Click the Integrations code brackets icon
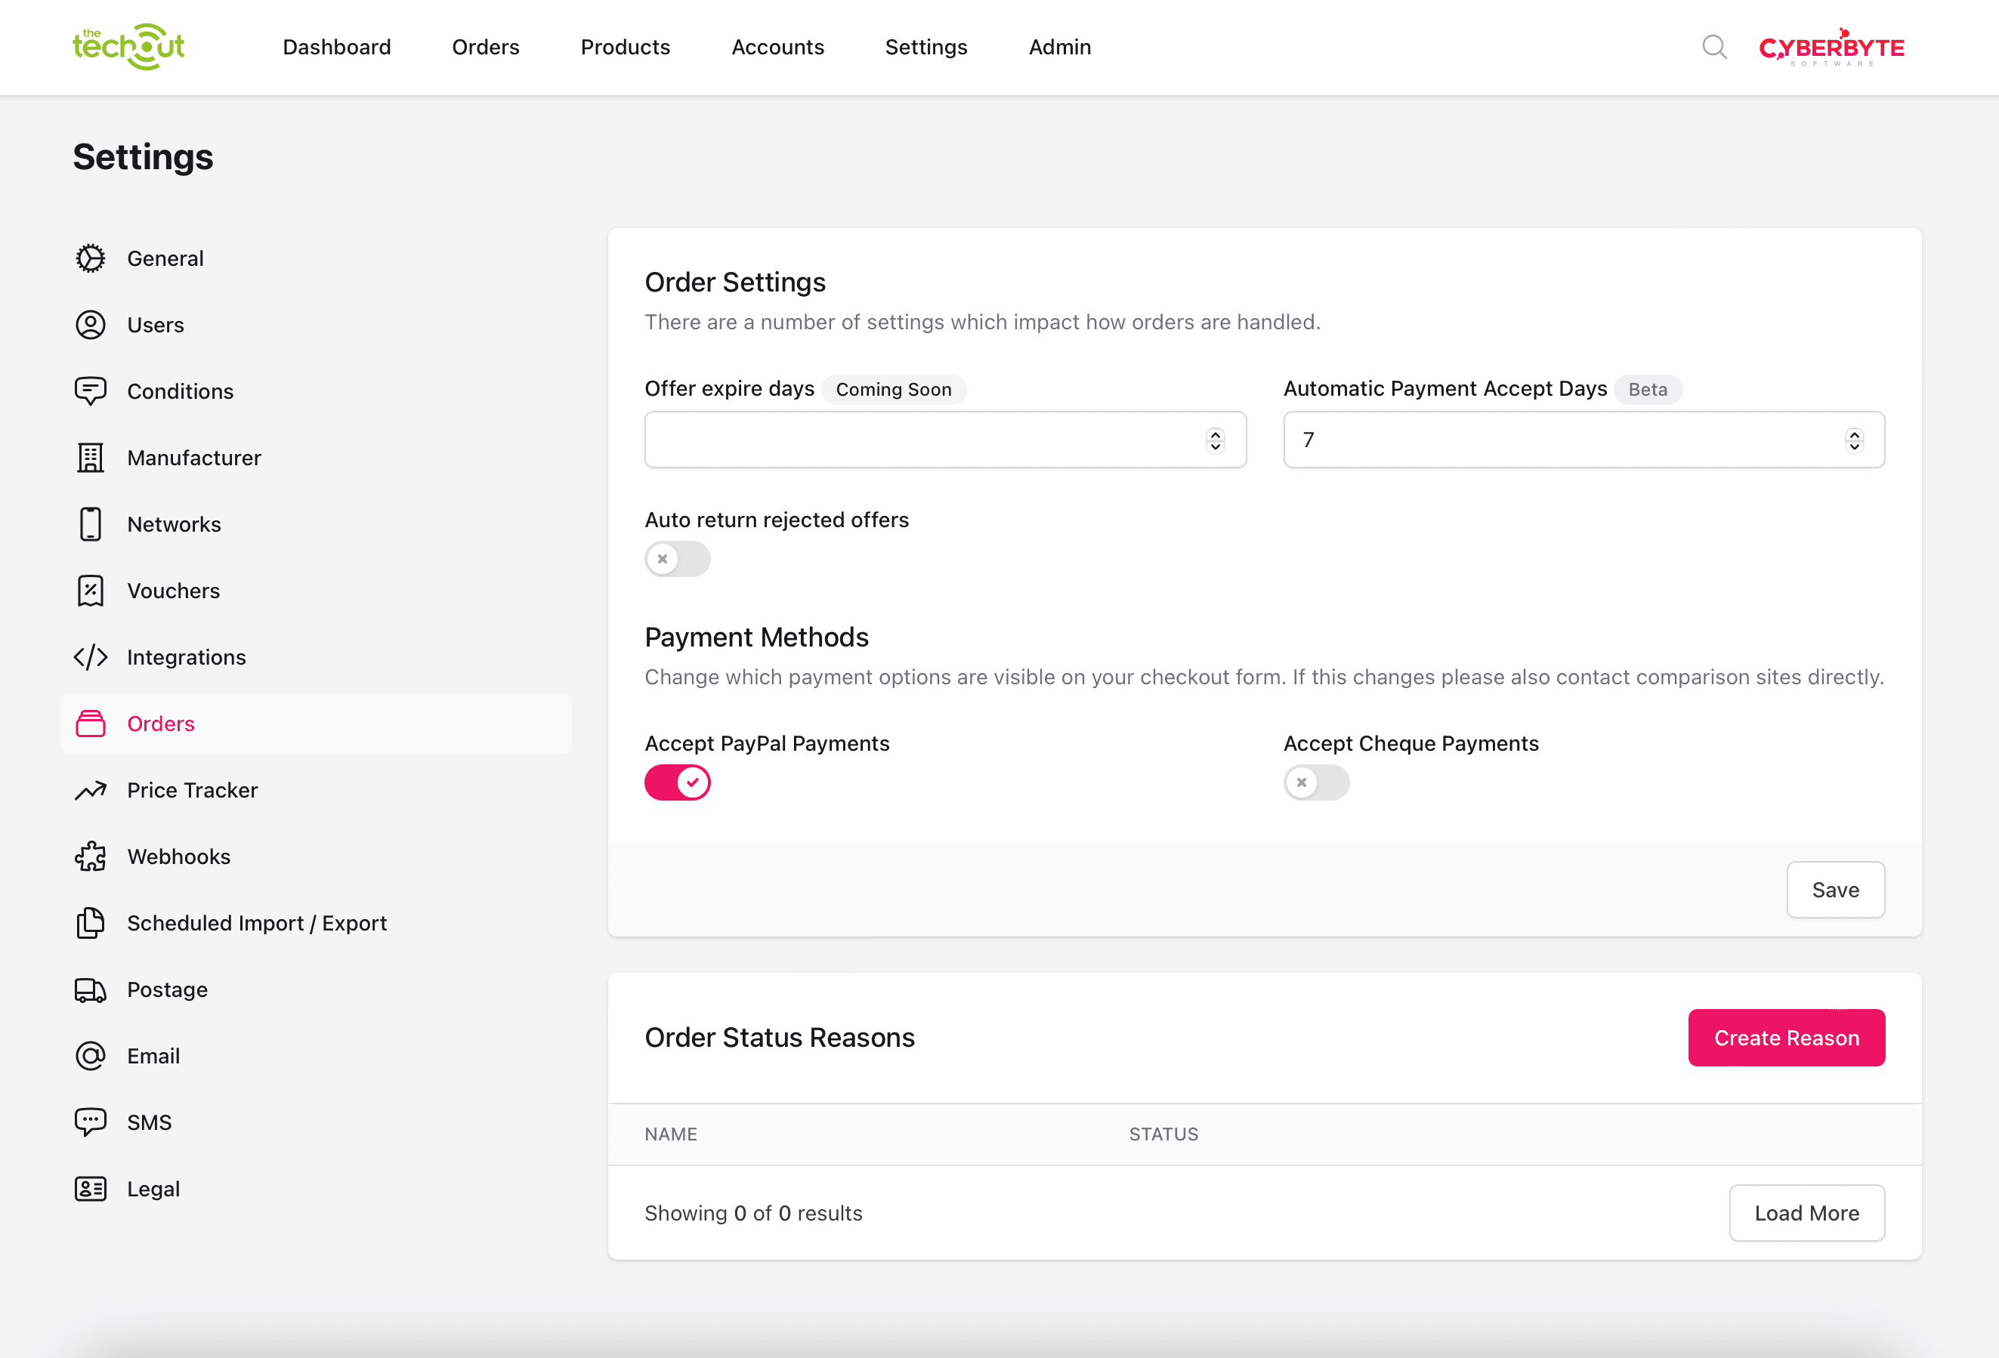This screenshot has width=1999, height=1358. tap(91, 657)
